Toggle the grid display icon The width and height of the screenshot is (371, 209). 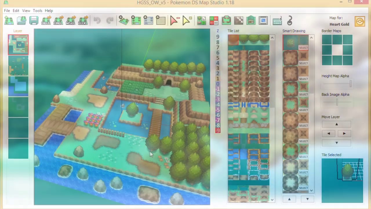pos(161,21)
